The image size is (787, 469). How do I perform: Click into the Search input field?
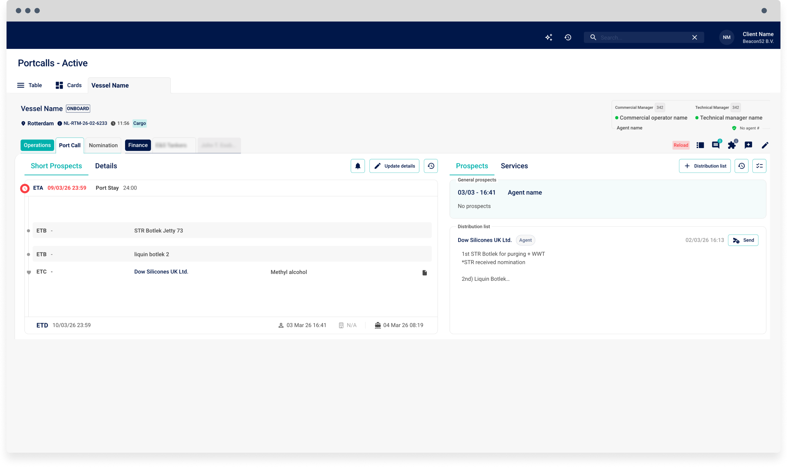pos(640,38)
